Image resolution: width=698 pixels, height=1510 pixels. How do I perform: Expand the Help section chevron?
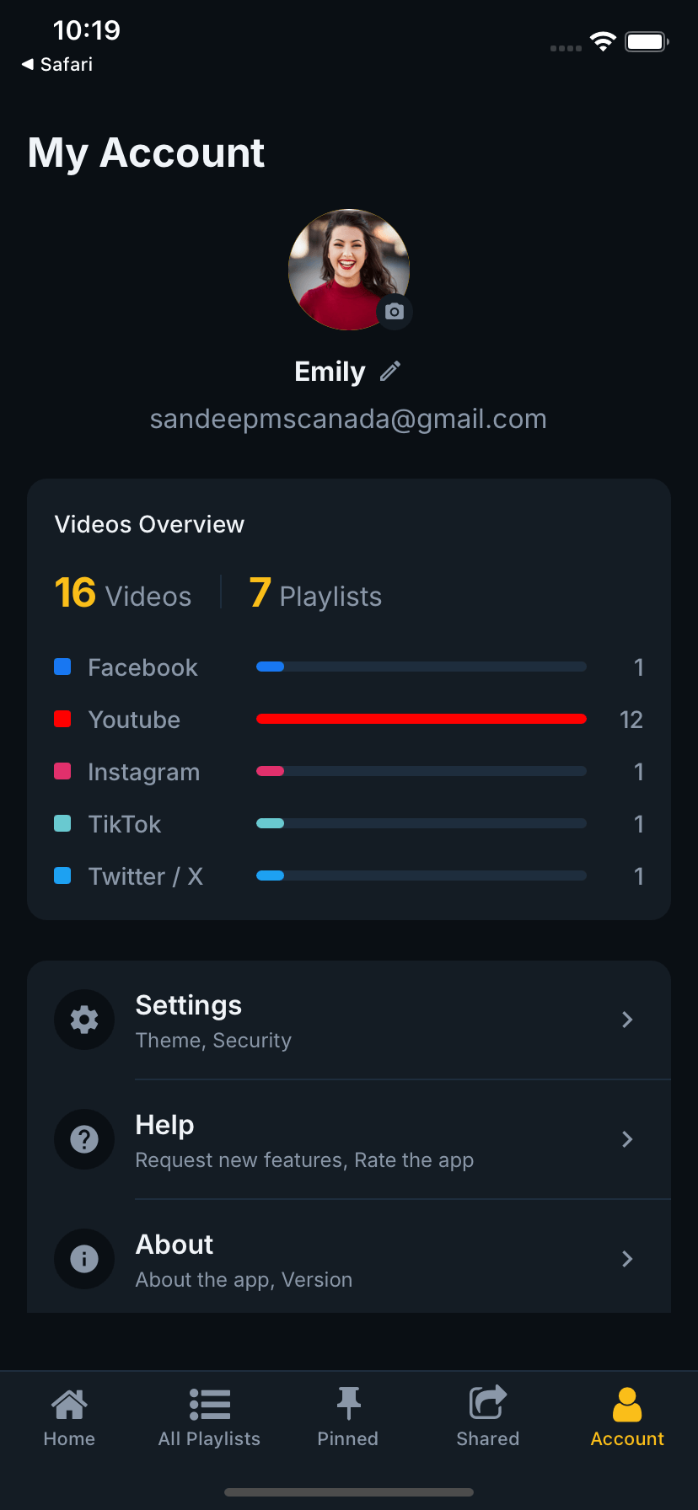pos(627,1139)
